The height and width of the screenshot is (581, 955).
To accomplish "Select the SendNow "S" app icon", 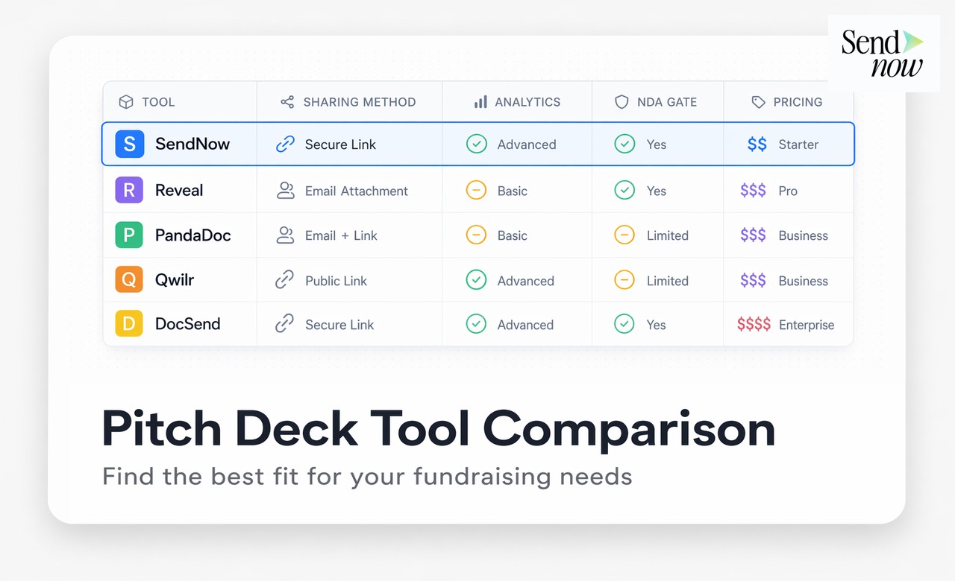I will pos(129,144).
